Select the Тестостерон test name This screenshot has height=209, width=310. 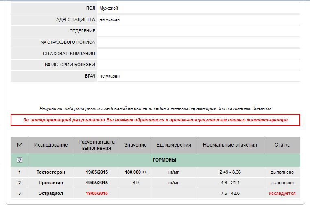[51, 172]
